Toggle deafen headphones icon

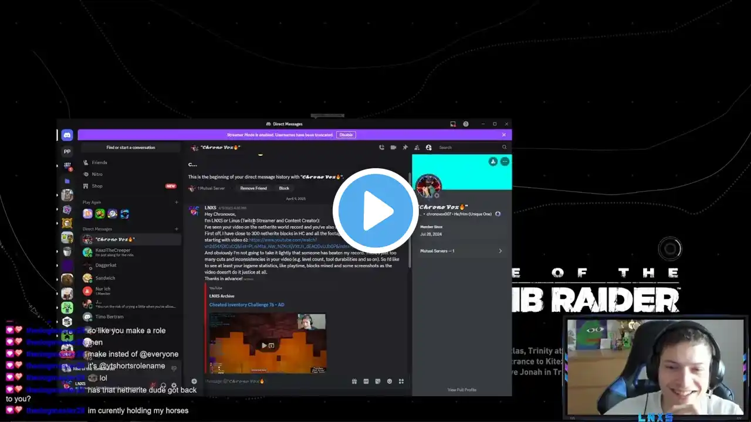pos(163,386)
